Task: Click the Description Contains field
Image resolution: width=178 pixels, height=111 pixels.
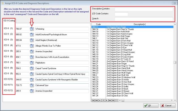Action: (144, 9)
